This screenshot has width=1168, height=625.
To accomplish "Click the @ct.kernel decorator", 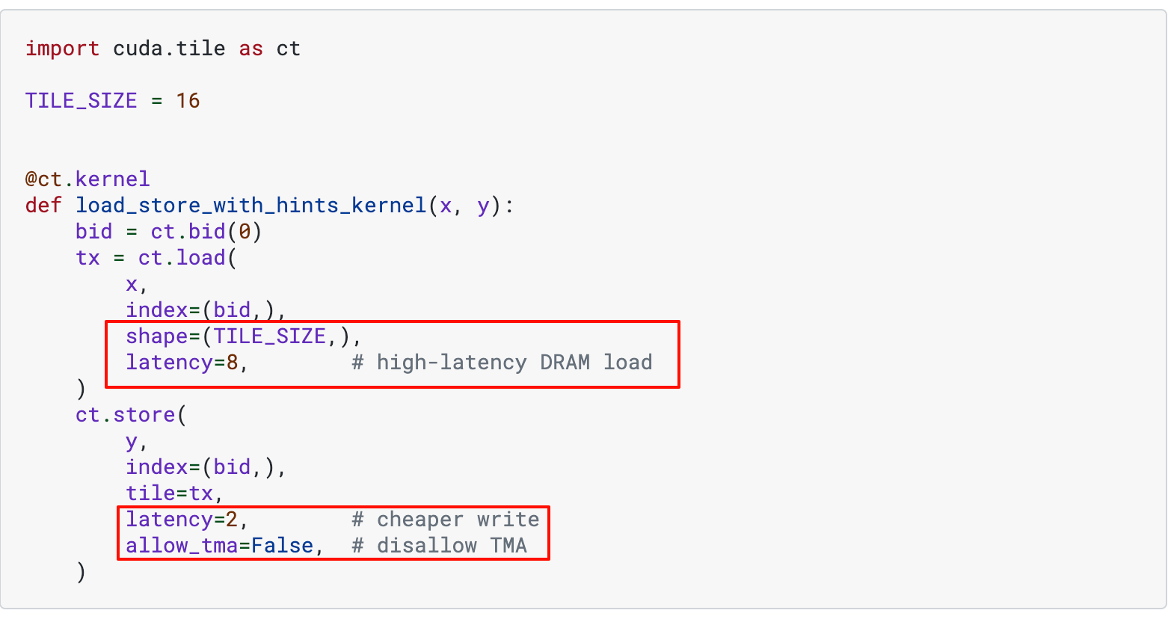I will pyautogui.click(x=87, y=179).
